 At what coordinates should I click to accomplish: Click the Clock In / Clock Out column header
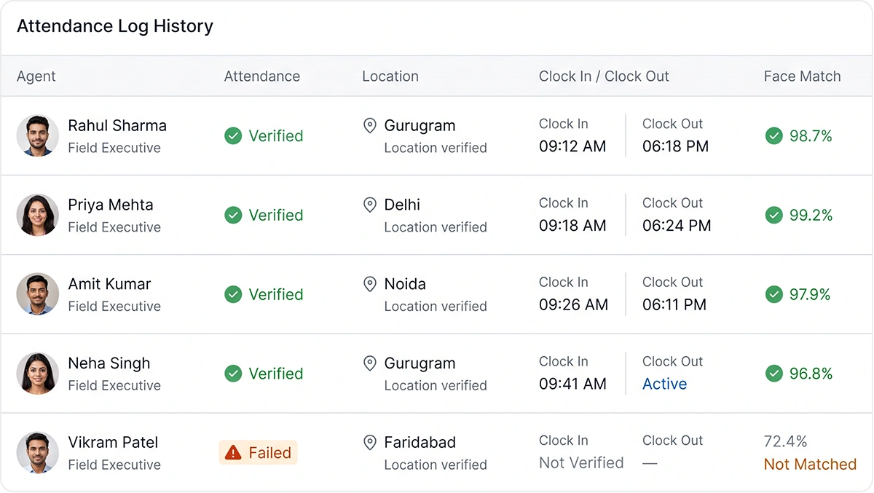(604, 76)
